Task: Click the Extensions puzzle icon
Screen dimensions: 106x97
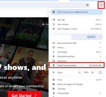Action: 54,61
